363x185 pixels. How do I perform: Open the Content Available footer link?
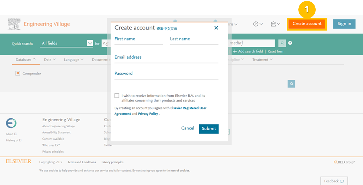(53, 139)
